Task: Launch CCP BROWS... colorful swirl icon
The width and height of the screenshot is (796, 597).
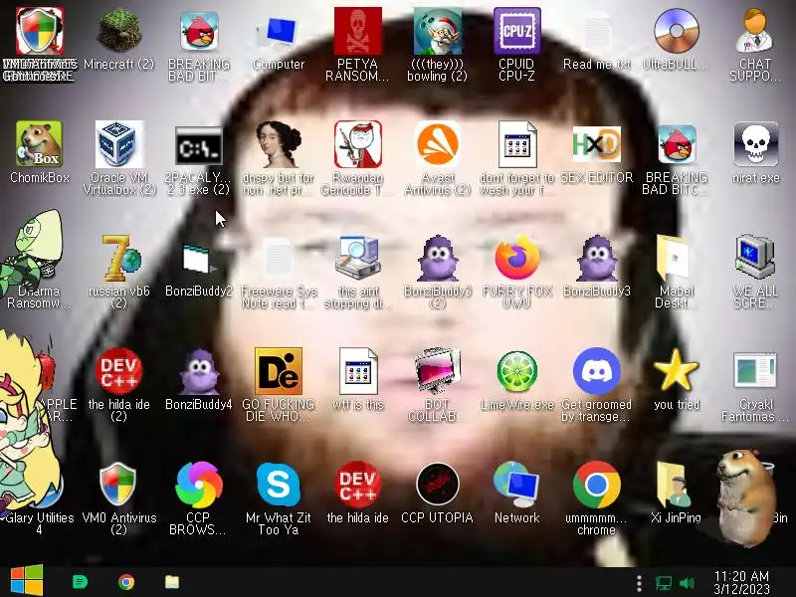Action: click(198, 485)
